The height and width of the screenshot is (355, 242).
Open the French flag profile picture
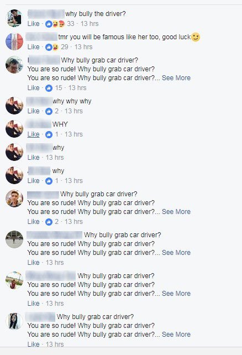pyautogui.click(x=14, y=41)
